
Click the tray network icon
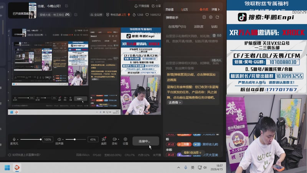(x=200, y=168)
